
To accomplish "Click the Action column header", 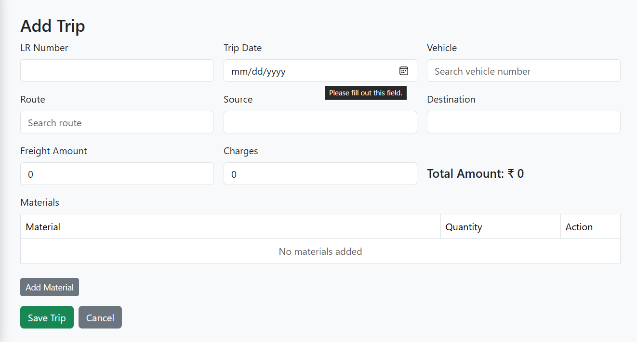I will [x=590, y=227].
